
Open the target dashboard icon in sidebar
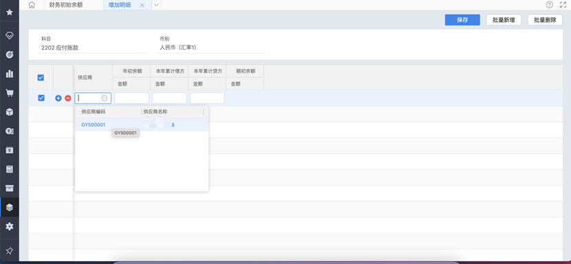coord(10,54)
